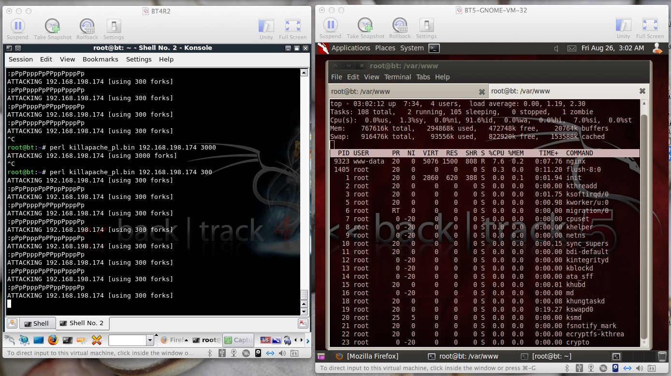
Task: Open the Terminal menu in BT5 terminal window
Action: (x=398, y=77)
